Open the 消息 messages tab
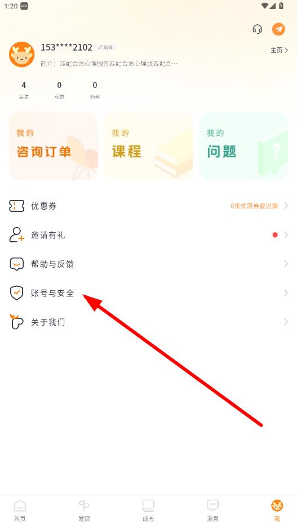 click(212, 510)
